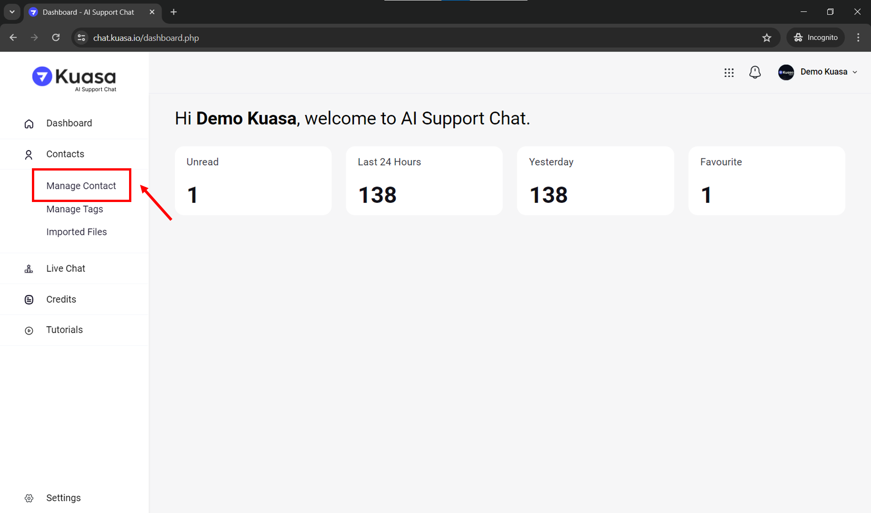Click the Favourite stats card
The image size is (871, 513).
point(767,181)
